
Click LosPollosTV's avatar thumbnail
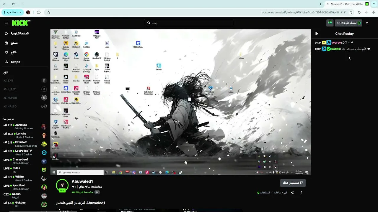[44, 153]
